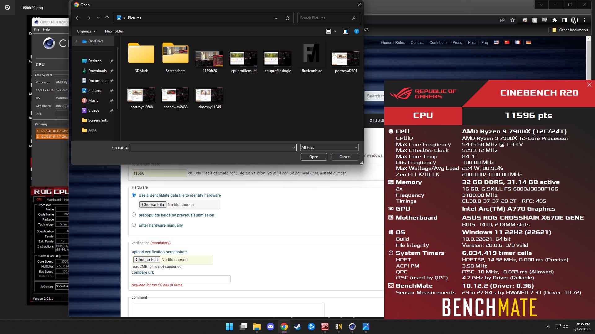The image size is (595, 334).
Task: Open recent locations dropdown chevron
Action: click(98, 18)
